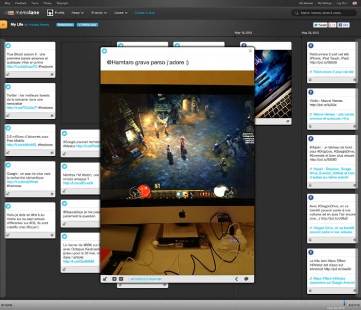Open comments on the Twitter meilleurs tweets card

point(52,116)
